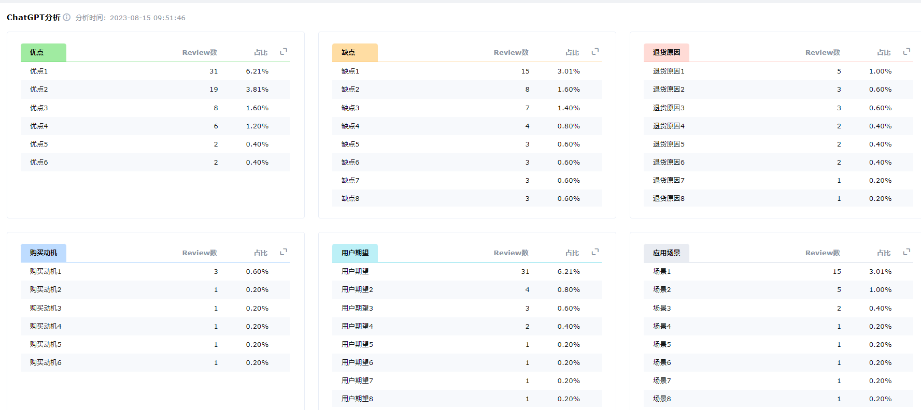Expand the 缺点 panel via its expand icon
This screenshot has height=410, width=921.
click(x=595, y=52)
